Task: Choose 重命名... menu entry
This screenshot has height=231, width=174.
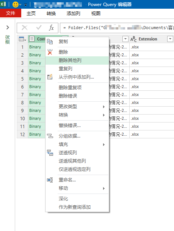Action: coord(77,180)
